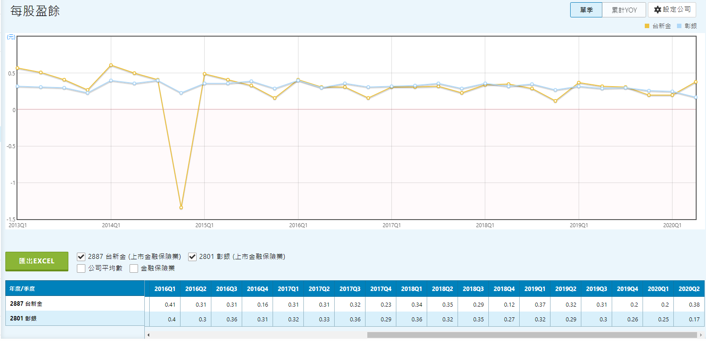Click 台新金 2016Q4 value 0.16

[x=262, y=305]
